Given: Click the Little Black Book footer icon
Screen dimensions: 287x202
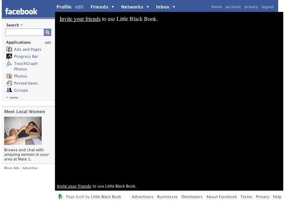Looking at the screenshot, I should point(61,196).
